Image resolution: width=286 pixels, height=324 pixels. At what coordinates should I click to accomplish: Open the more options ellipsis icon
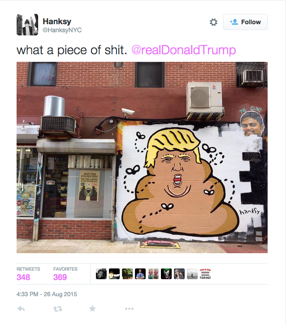pyautogui.click(x=129, y=309)
